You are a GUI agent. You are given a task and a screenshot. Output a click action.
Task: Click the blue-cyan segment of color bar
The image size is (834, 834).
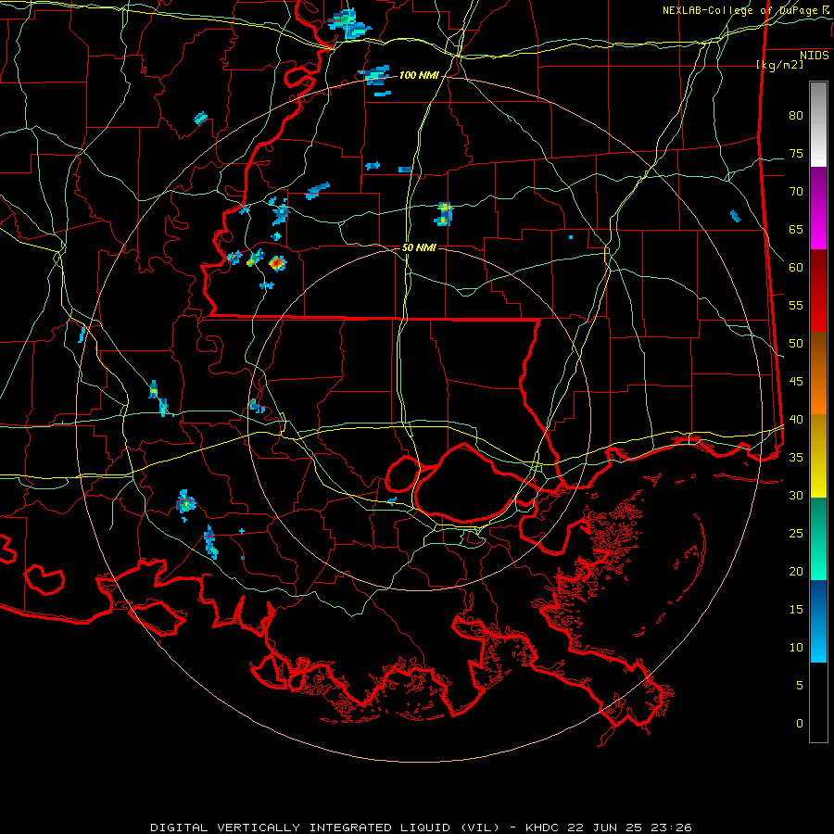818,621
